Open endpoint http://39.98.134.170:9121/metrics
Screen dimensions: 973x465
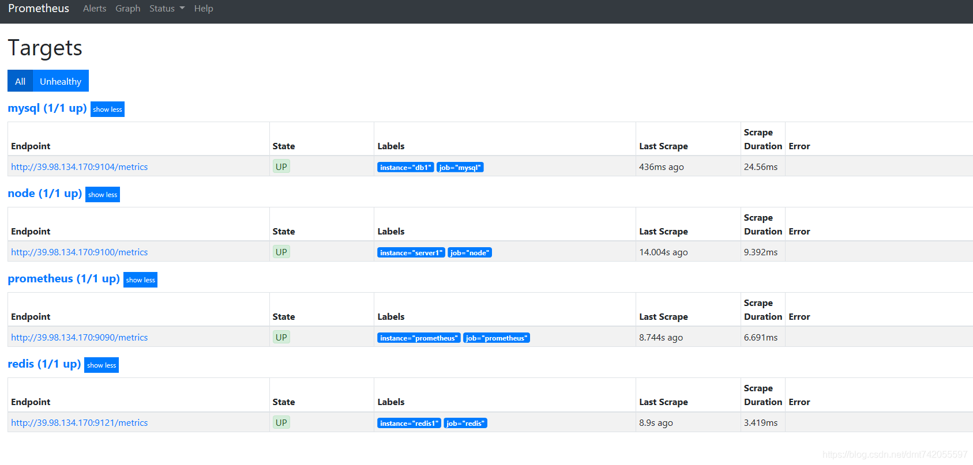80,423
